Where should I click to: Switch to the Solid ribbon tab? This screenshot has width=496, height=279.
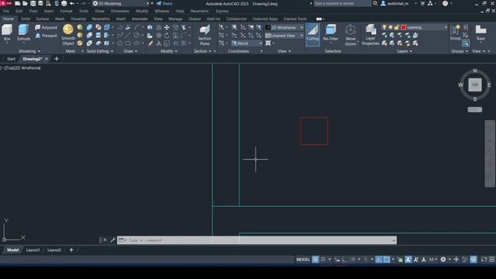26,19
